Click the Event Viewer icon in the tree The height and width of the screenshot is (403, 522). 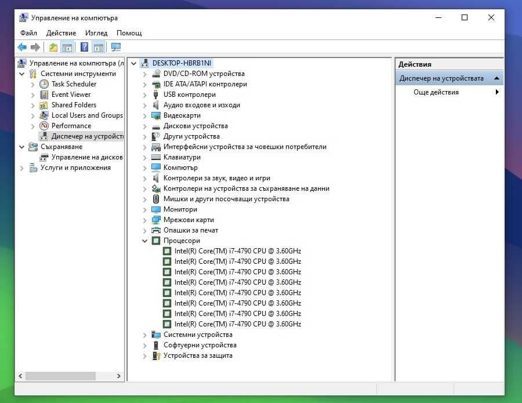(44, 95)
